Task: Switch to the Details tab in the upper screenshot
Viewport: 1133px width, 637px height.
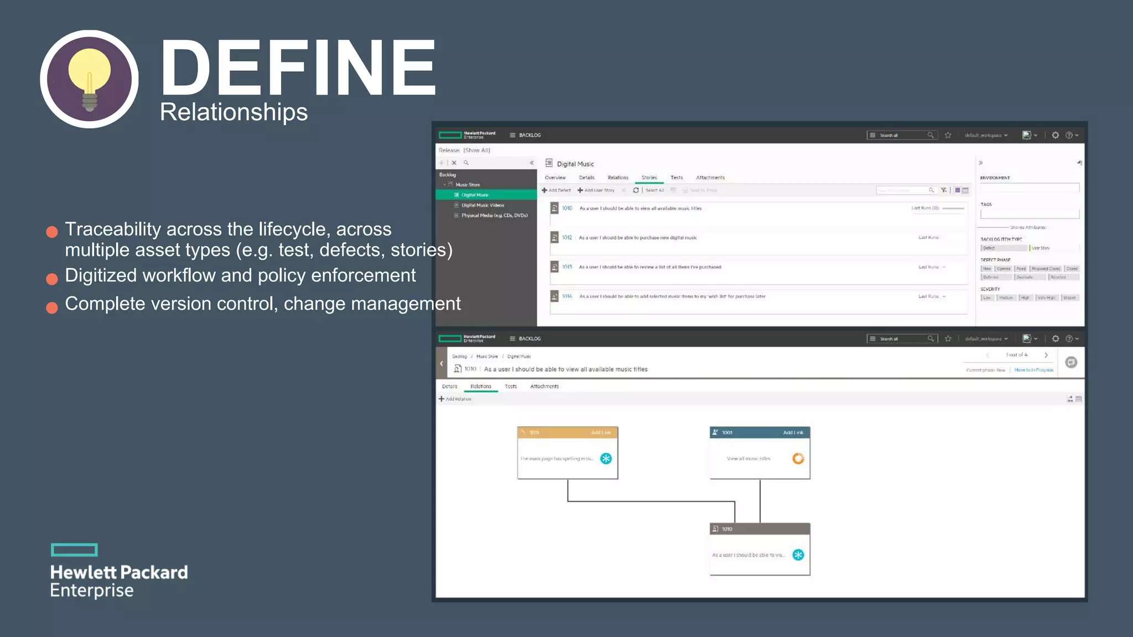Action: coord(587,177)
